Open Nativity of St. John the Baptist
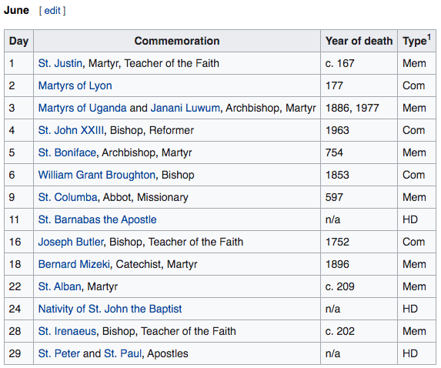441x368 pixels. 110,309
